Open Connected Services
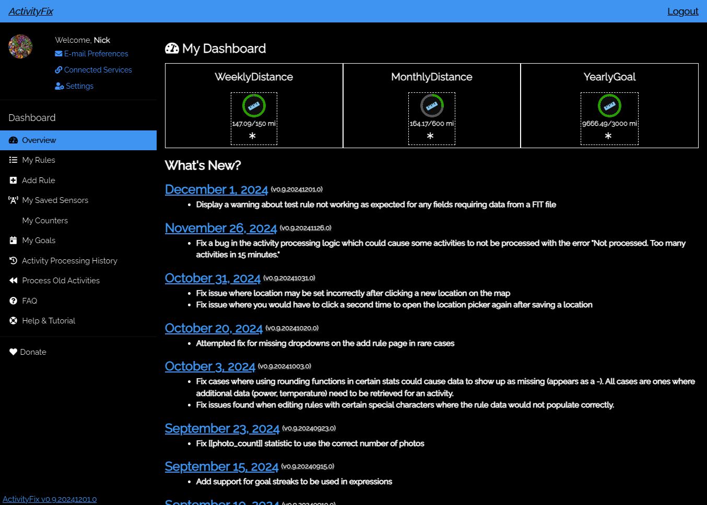Viewport: 707px width, 505px height. [x=98, y=69]
